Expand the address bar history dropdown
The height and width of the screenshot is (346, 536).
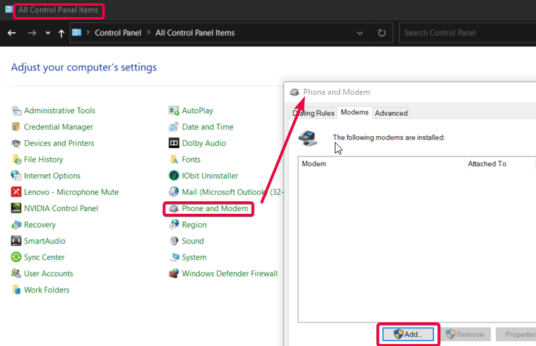point(360,33)
